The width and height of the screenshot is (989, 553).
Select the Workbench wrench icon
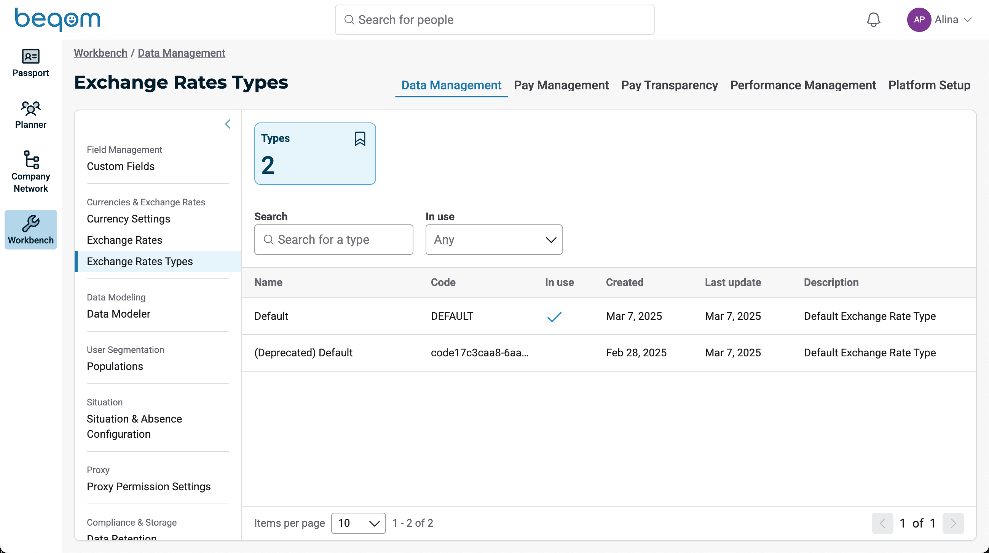31,224
